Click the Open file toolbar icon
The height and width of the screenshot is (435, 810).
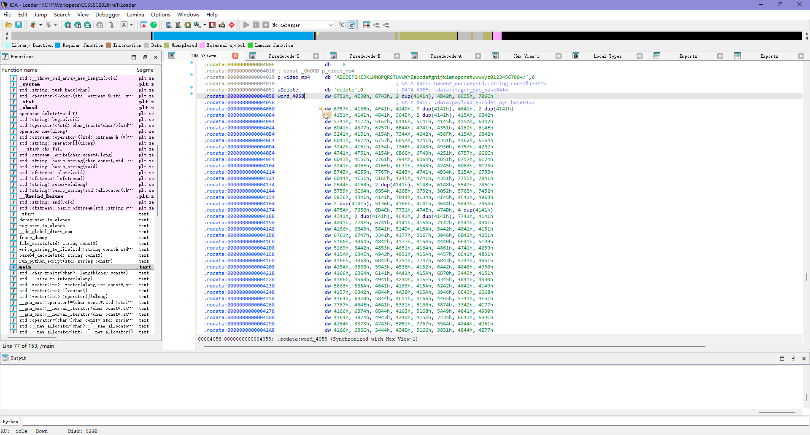click(x=8, y=25)
